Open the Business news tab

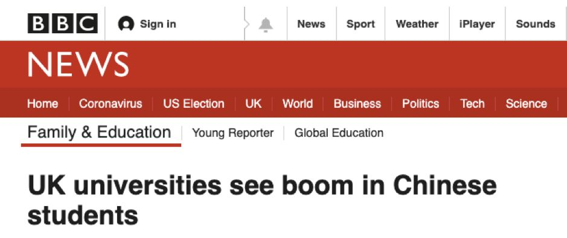357,104
